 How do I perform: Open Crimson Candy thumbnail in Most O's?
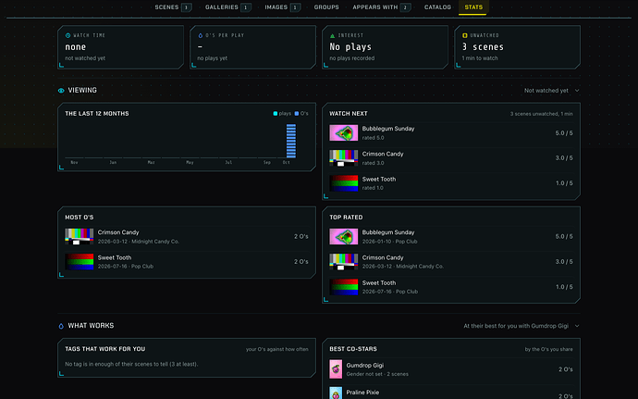(80, 237)
